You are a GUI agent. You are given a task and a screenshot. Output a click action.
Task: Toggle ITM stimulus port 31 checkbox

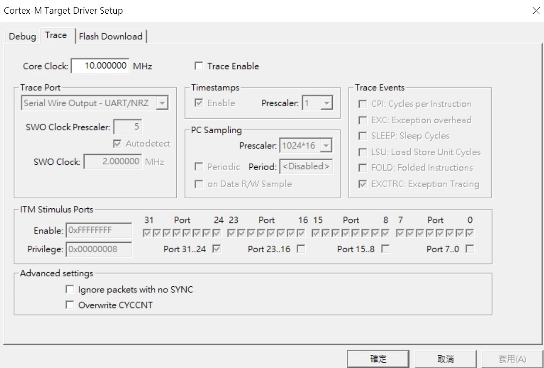point(147,233)
